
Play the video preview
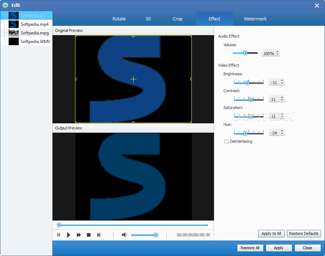click(68, 235)
